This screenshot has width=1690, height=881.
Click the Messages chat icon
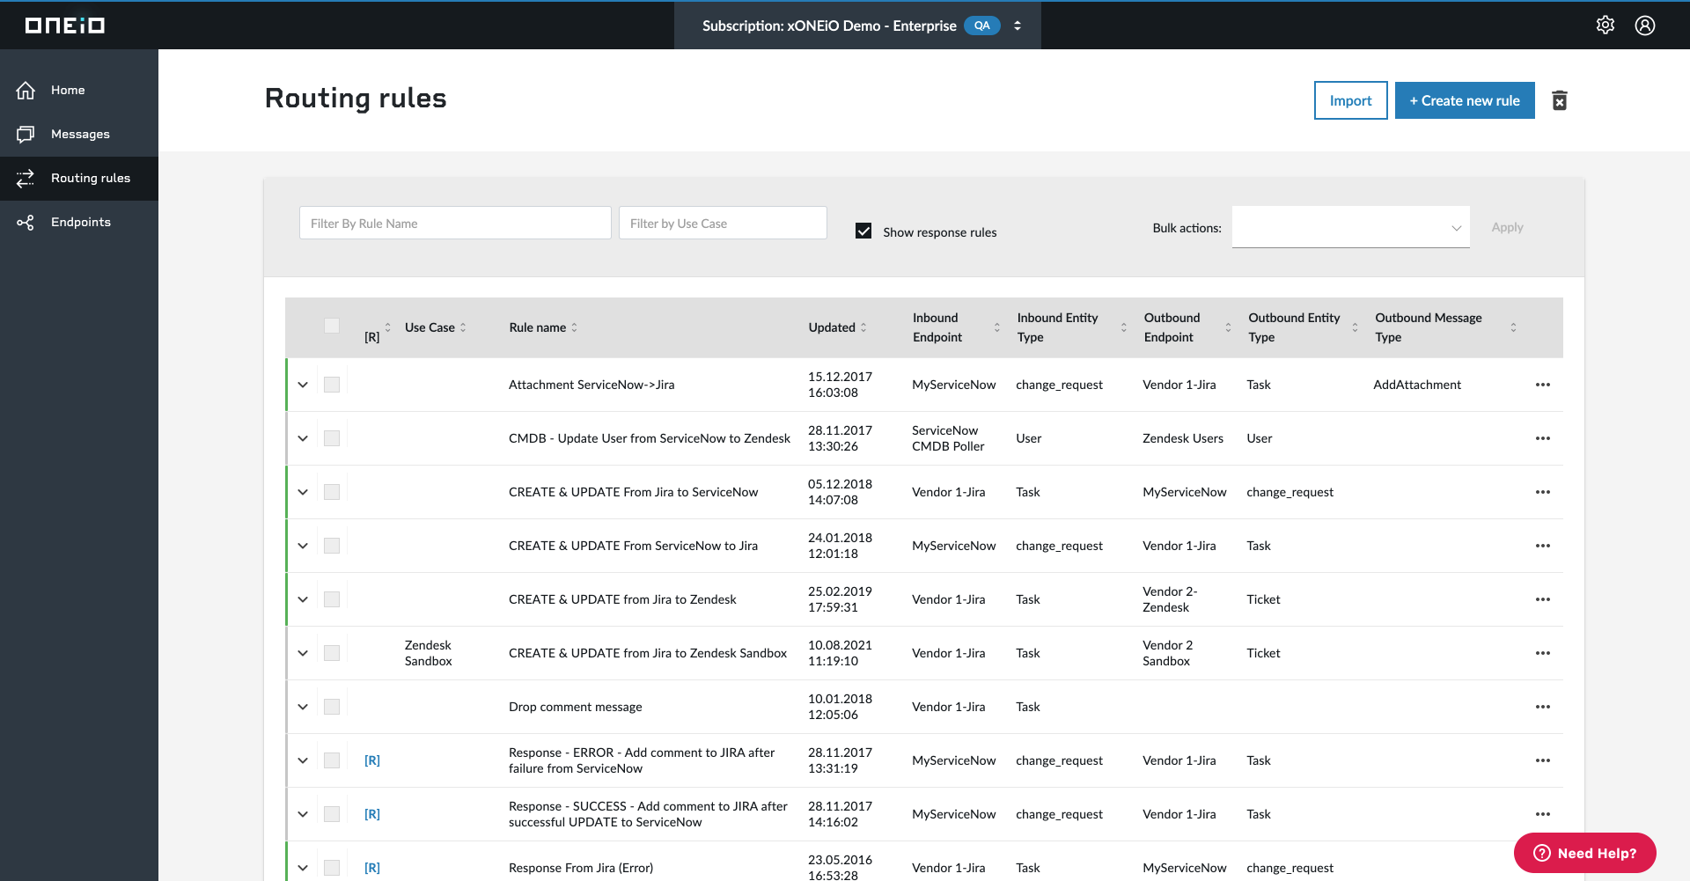(26, 134)
